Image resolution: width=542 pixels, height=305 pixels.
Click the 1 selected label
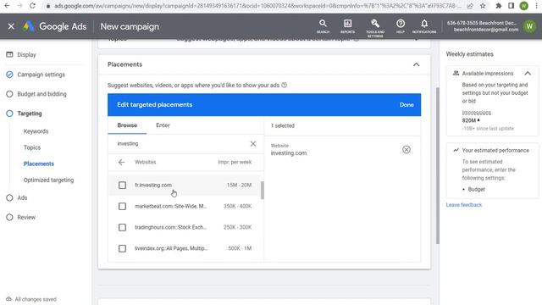[282, 125]
